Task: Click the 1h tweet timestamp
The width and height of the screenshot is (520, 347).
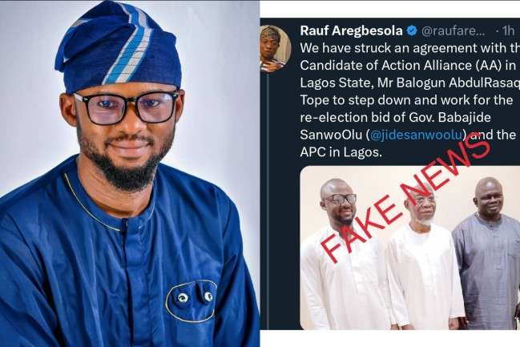Action: [x=507, y=30]
